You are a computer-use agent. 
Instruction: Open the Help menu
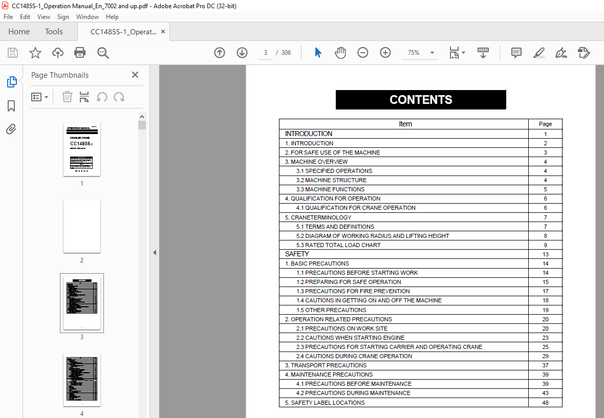112,17
